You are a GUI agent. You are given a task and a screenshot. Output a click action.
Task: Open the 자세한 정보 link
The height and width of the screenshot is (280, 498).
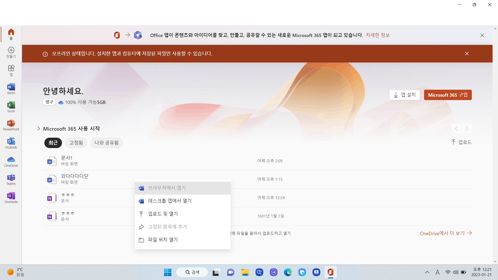tap(378, 35)
